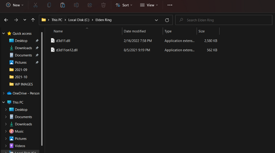
Task: Open recent locations dropdown arrow
Action: (x=25, y=20)
